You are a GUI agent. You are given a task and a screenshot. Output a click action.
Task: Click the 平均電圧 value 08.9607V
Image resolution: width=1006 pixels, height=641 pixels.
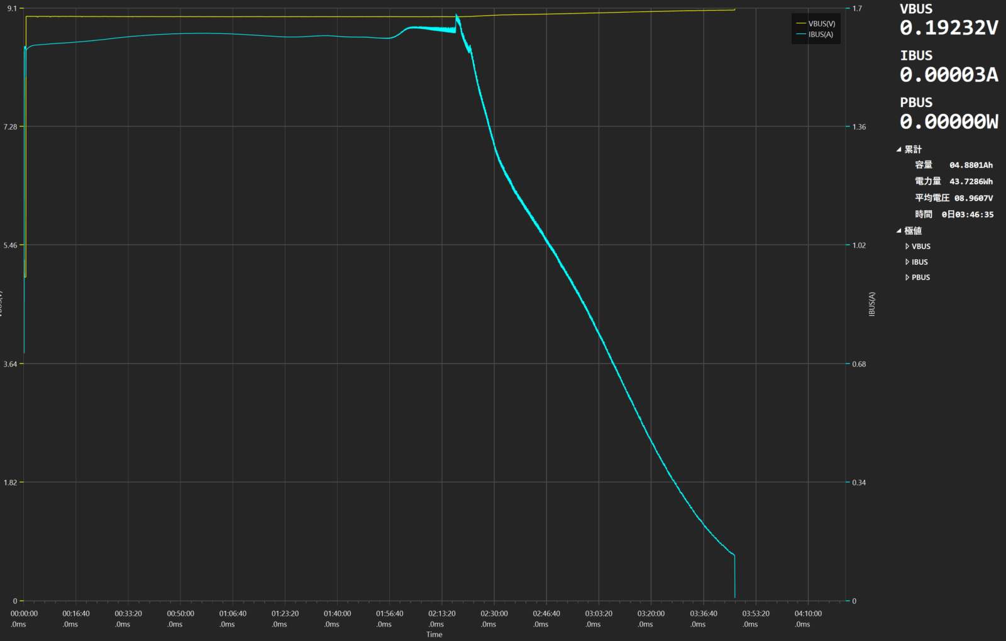(973, 198)
